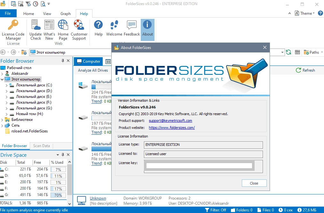The height and width of the screenshot is (213, 324).
Task: Open Drive Space panel options dropdown
Action: click(x=58, y=155)
